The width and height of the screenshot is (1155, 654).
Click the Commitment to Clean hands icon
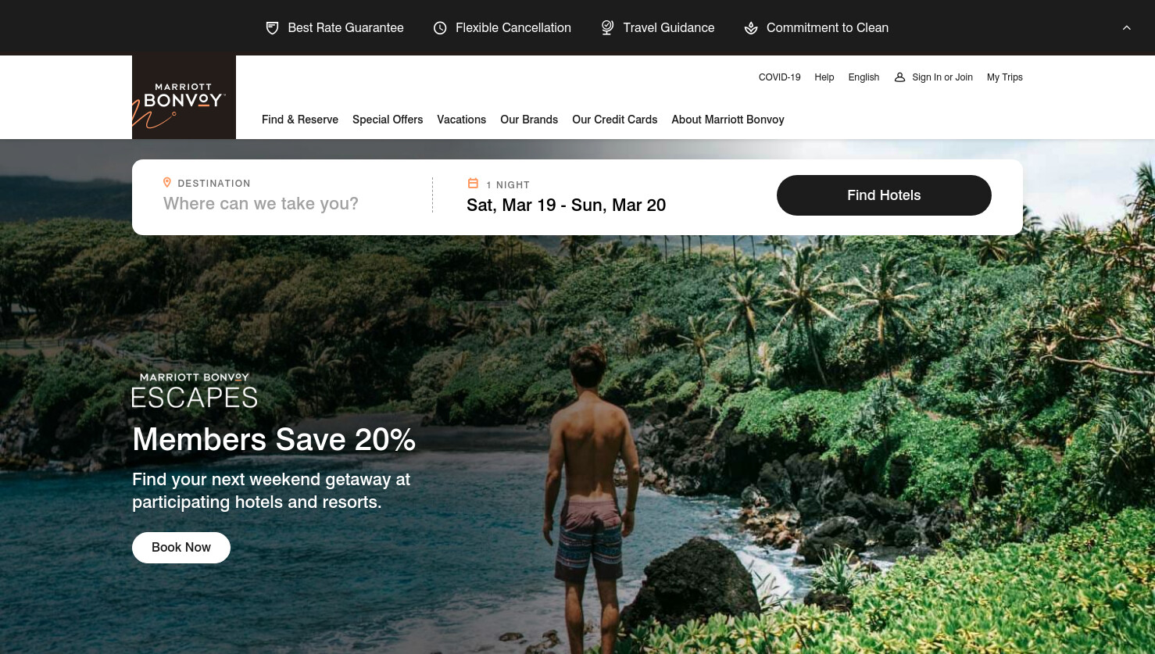(x=751, y=28)
